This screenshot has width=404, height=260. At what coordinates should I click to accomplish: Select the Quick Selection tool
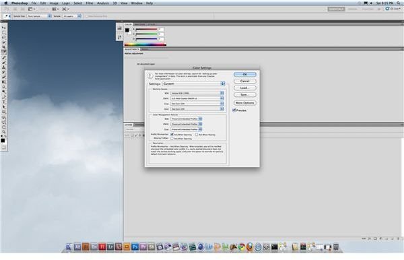coord(3,42)
